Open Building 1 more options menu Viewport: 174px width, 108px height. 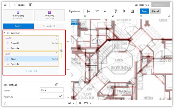pos(62,33)
